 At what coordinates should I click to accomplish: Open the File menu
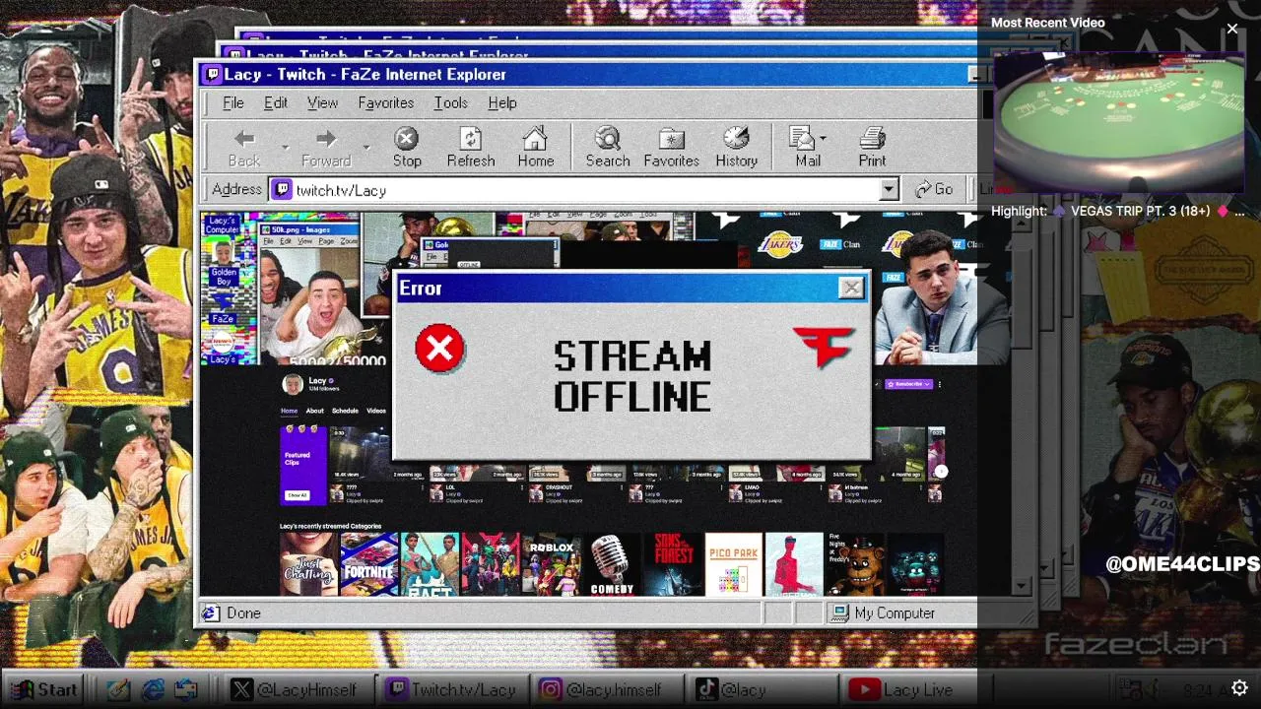pyautogui.click(x=232, y=102)
